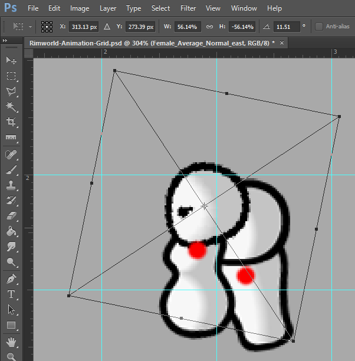Open the Image menu
The image size is (355, 361).
(80, 8)
